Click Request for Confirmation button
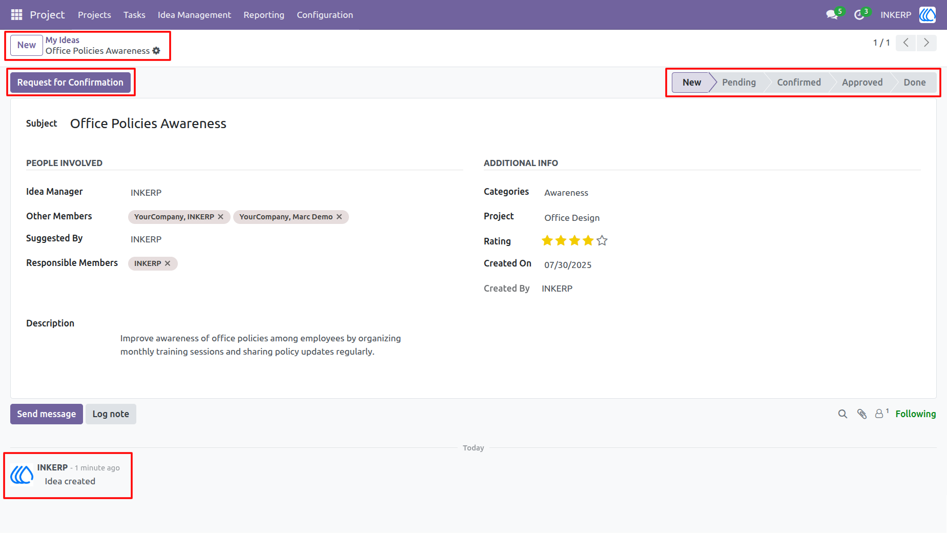 pyautogui.click(x=70, y=83)
